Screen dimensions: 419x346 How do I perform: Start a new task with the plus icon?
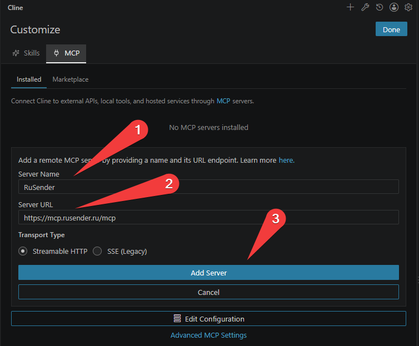pos(350,7)
